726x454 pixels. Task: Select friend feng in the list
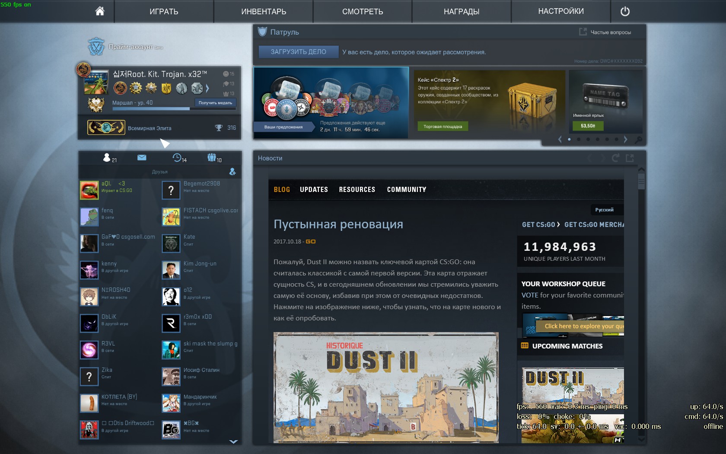coord(119,217)
